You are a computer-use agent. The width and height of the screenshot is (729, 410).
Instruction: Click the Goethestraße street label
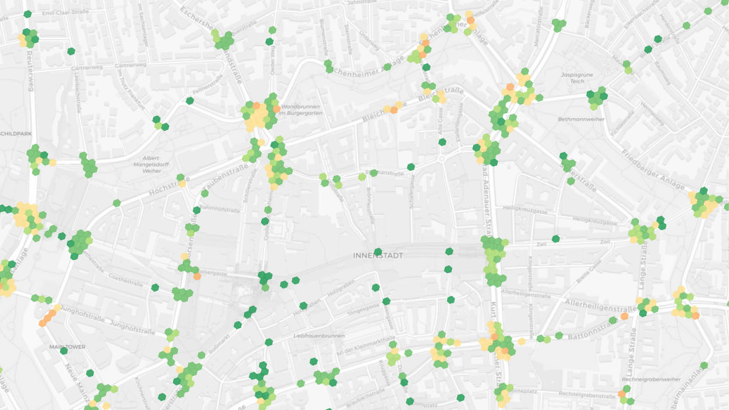tap(125, 280)
